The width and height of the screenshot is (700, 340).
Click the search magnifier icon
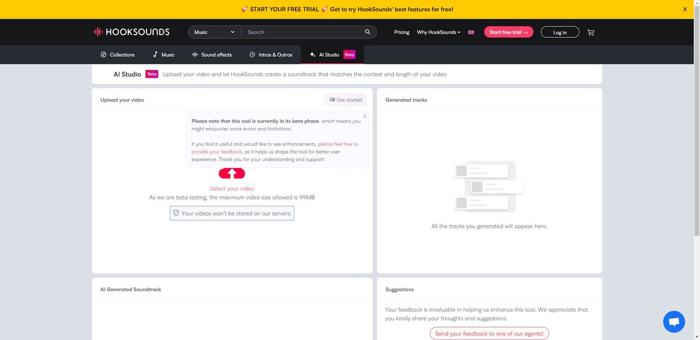[368, 32]
